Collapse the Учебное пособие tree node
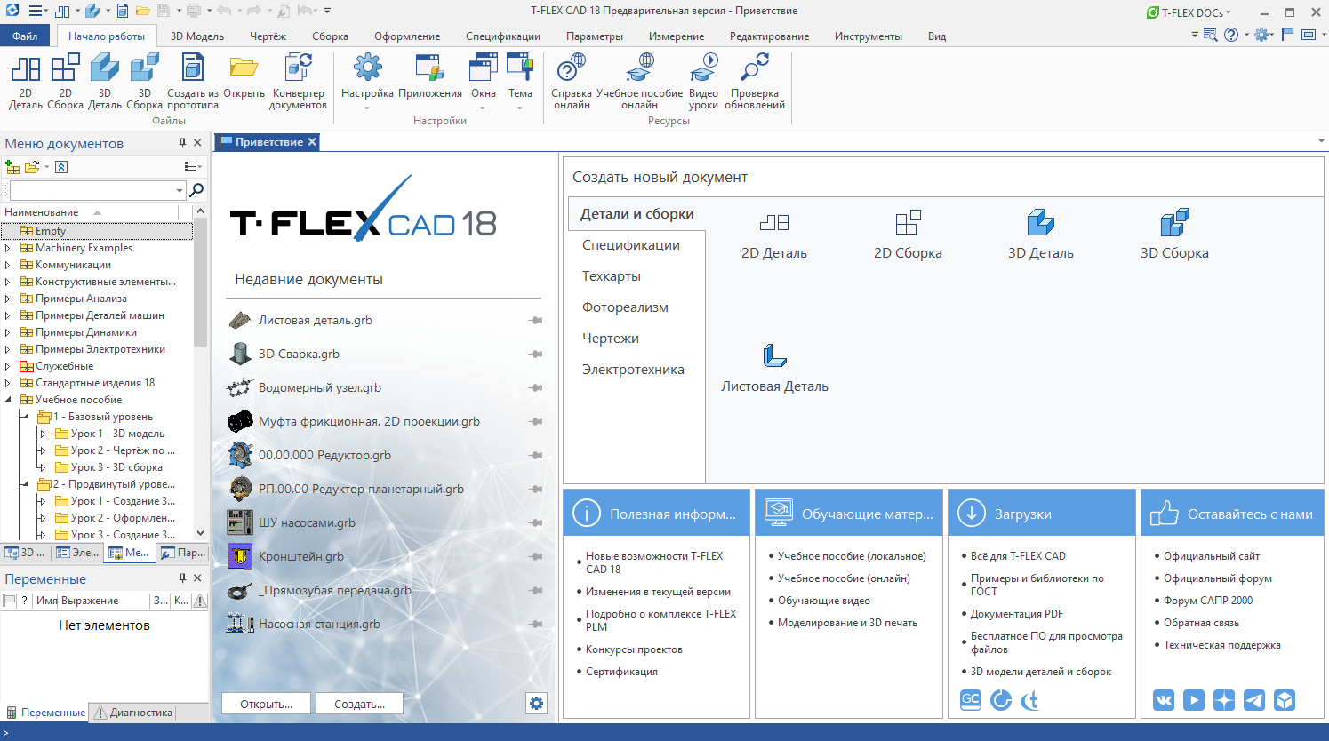The height and width of the screenshot is (741, 1329). click(x=8, y=400)
